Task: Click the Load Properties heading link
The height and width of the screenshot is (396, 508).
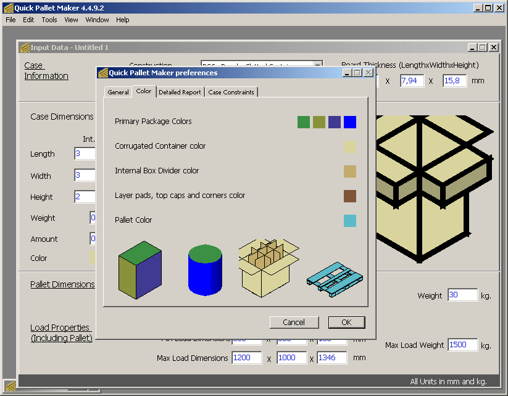Action: [x=62, y=332]
